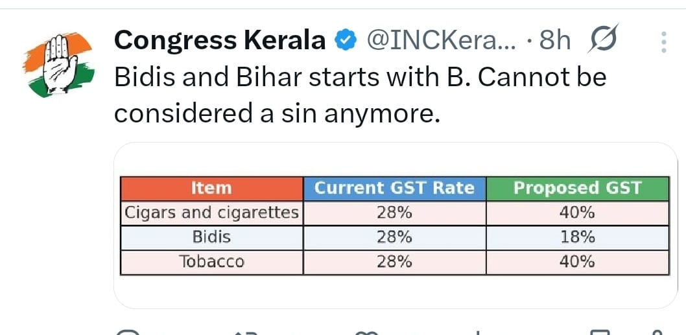Tap the share icon at bottom right
This screenshot has height=335, width=686.
coord(655,332)
